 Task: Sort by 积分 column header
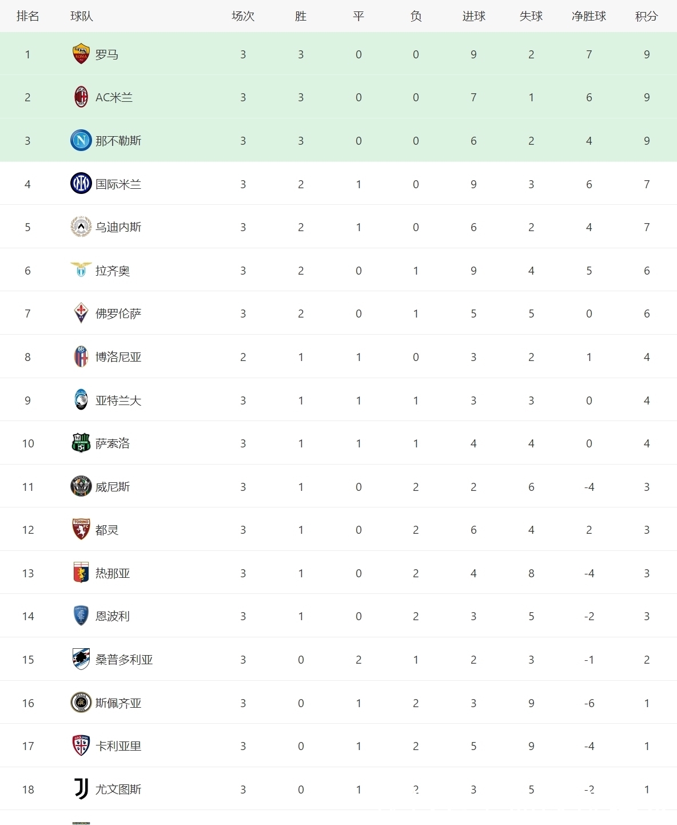[647, 16]
